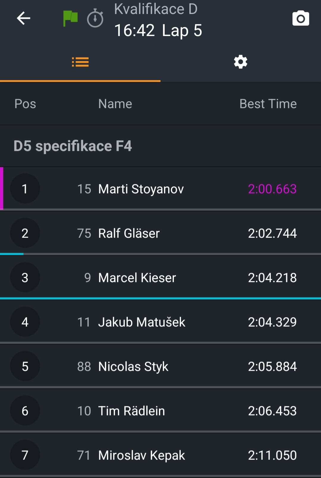This screenshot has width=321, height=478.
Task: Select driver Marti Stoyanov row
Action: pos(141,189)
